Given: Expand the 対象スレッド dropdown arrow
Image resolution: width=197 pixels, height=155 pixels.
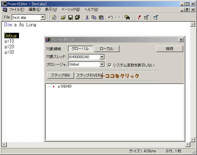Looking at the screenshot, I should (x=102, y=57).
